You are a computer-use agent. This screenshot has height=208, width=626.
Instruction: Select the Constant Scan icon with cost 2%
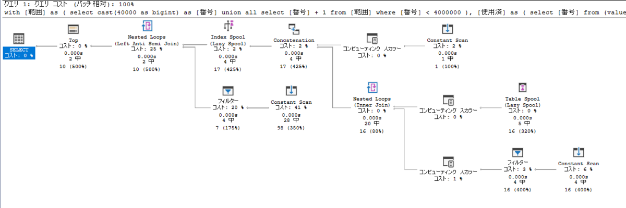(x=447, y=29)
